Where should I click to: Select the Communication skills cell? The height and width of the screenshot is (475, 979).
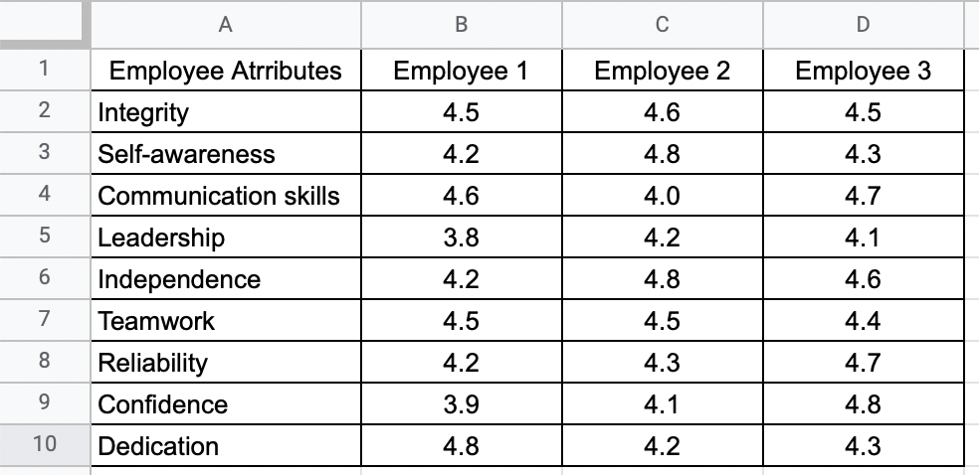(x=226, y=195)
